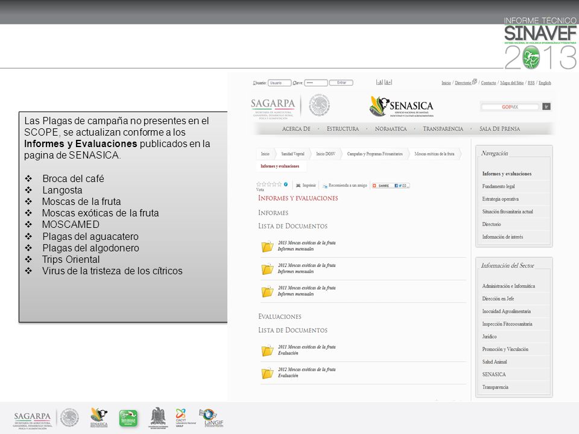Click the SENASICA logo in the slide footer
The image size is (579, 434).
click(x=99, y=418)
